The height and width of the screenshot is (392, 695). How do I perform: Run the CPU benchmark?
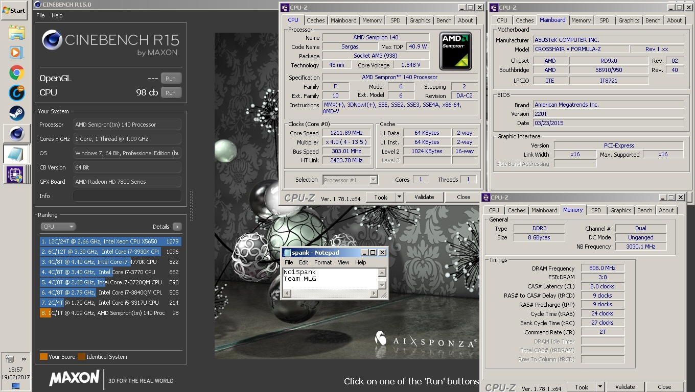(171, 93)
